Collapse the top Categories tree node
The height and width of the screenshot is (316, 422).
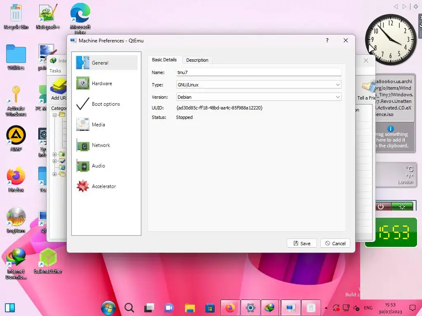(55, 115)
